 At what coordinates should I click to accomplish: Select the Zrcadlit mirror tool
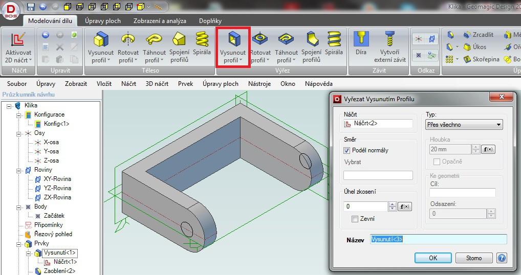pyautogui.click(x=479, y=34)
